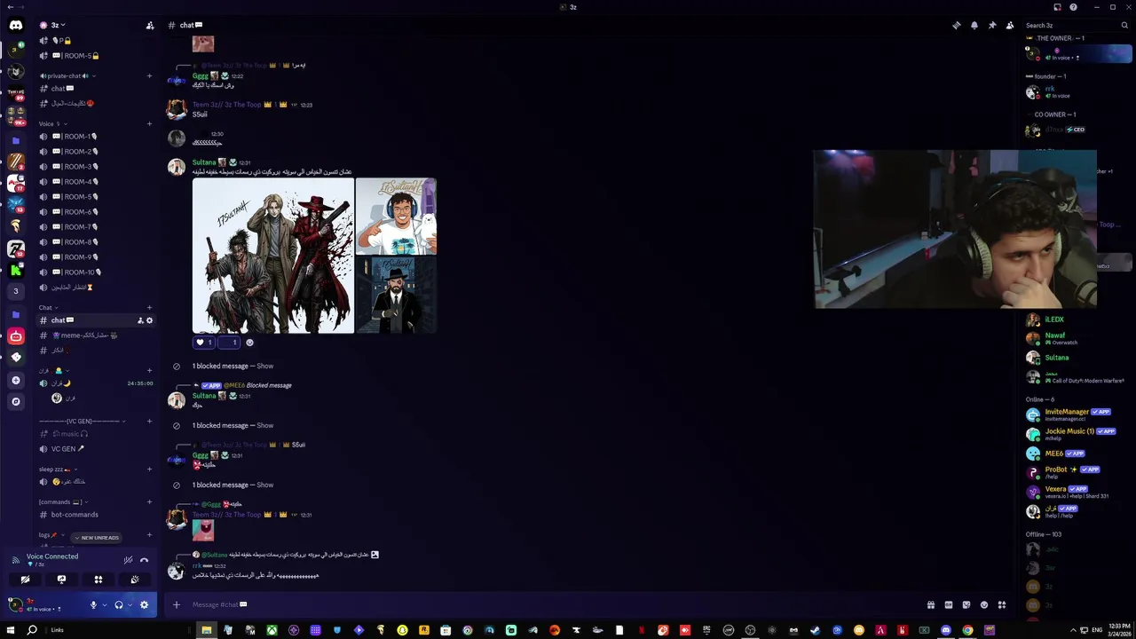Open the 3z server name dropdown

tap(59, 25)
